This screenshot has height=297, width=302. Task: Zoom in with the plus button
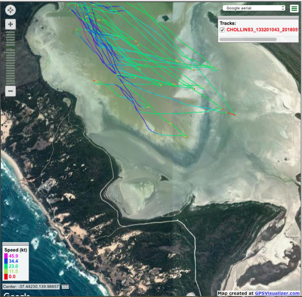[x=11, y=25]
